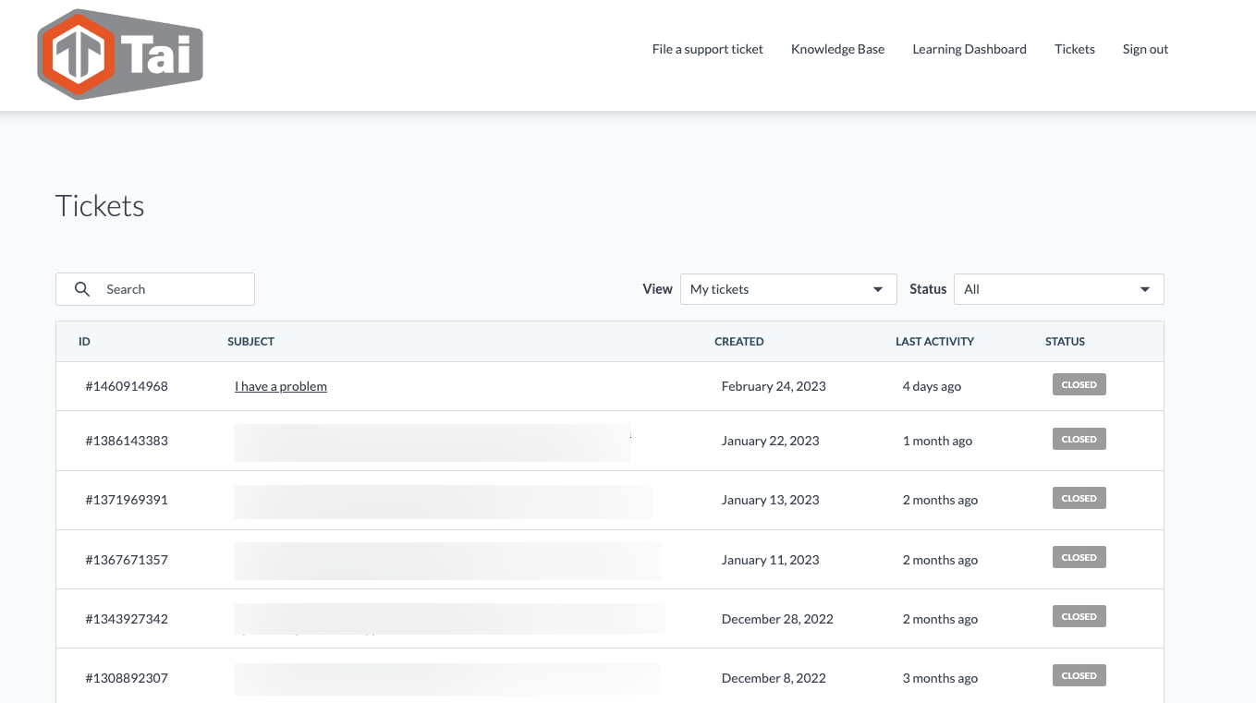Screen dimensions: 1256x703
Task: Open File a support ticket
Action: (x=707, y=49)
